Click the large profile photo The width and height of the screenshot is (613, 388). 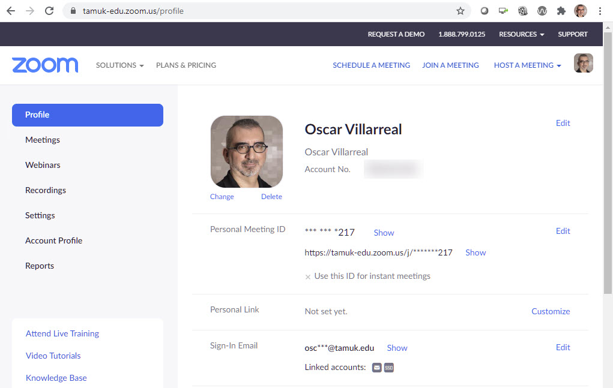[247, 152]
